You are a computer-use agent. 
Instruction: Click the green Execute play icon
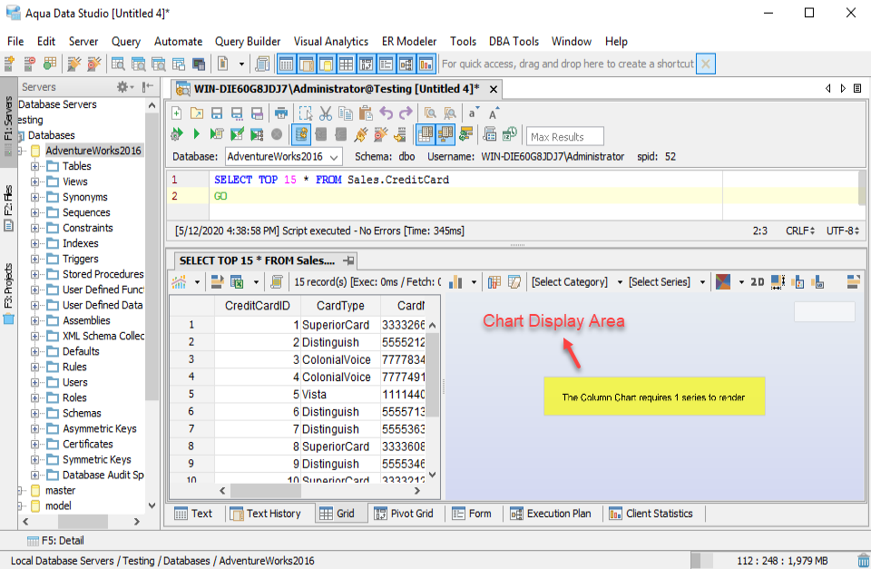click(197, 134)
